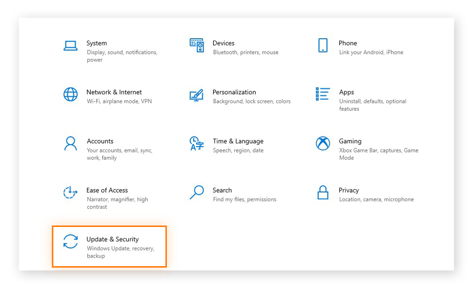Click the Time & Language icon

coord(197,143)
